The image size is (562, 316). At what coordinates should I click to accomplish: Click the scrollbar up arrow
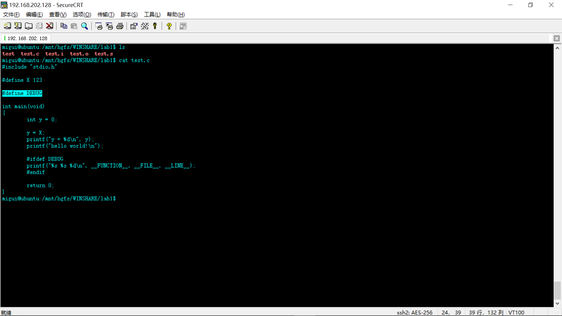point(557,48)
